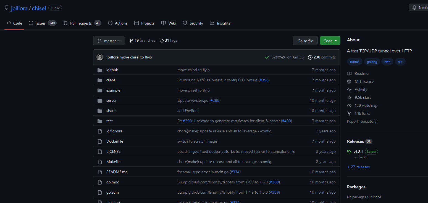Open the .gitignore file

pos(114,131)
